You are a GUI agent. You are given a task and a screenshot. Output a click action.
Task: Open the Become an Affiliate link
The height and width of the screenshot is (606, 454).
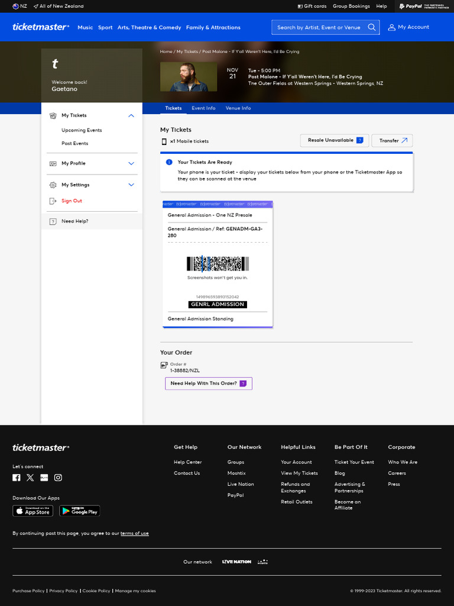point(348,505)
